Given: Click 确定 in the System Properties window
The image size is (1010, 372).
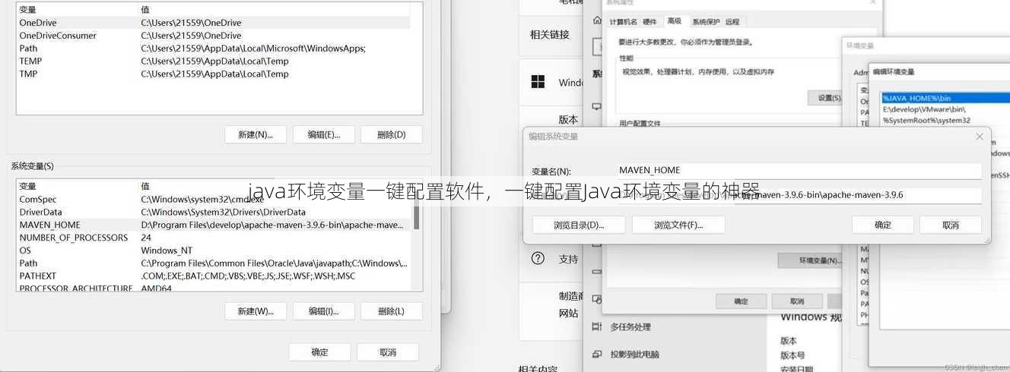Looking at the screenshot, I should 741,301.
